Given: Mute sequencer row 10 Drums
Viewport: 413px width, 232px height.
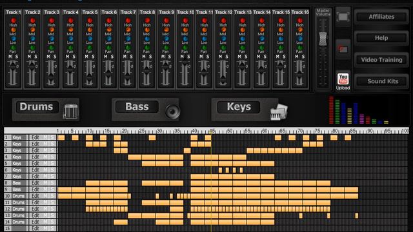Looking at the screenshot, I should [45, 196].
